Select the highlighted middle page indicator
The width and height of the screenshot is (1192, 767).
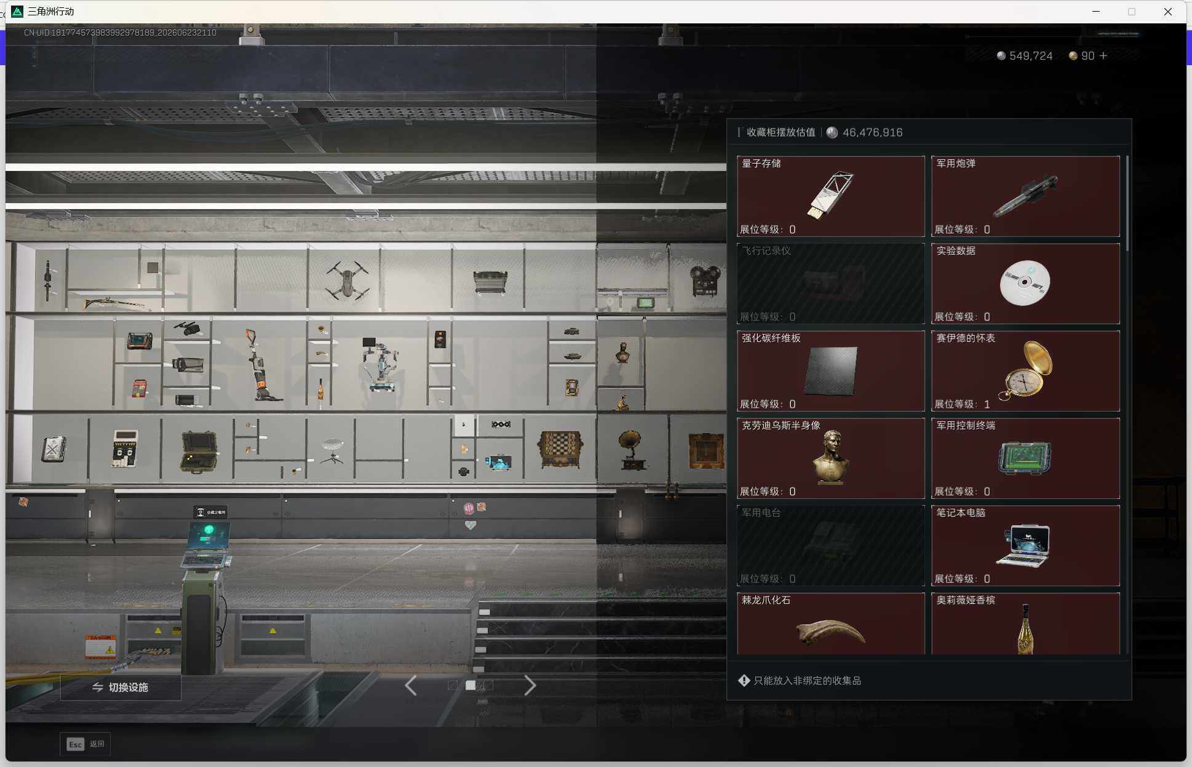click(471, 685)
